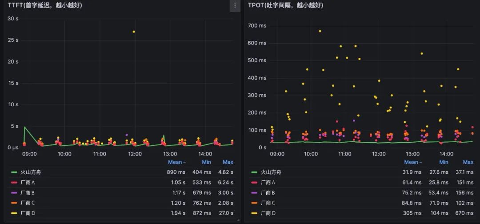
Task: Click the sort arrow beside TPOT Mean header
Action: tap(420, 163)
